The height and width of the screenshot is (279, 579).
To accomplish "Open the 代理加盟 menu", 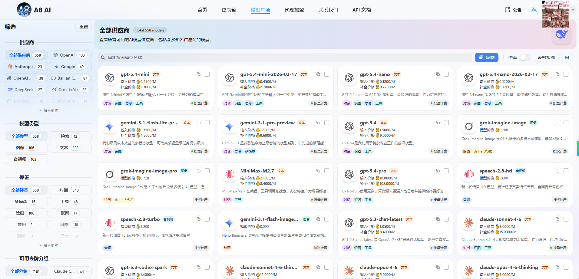I will [x=294, y=10].
